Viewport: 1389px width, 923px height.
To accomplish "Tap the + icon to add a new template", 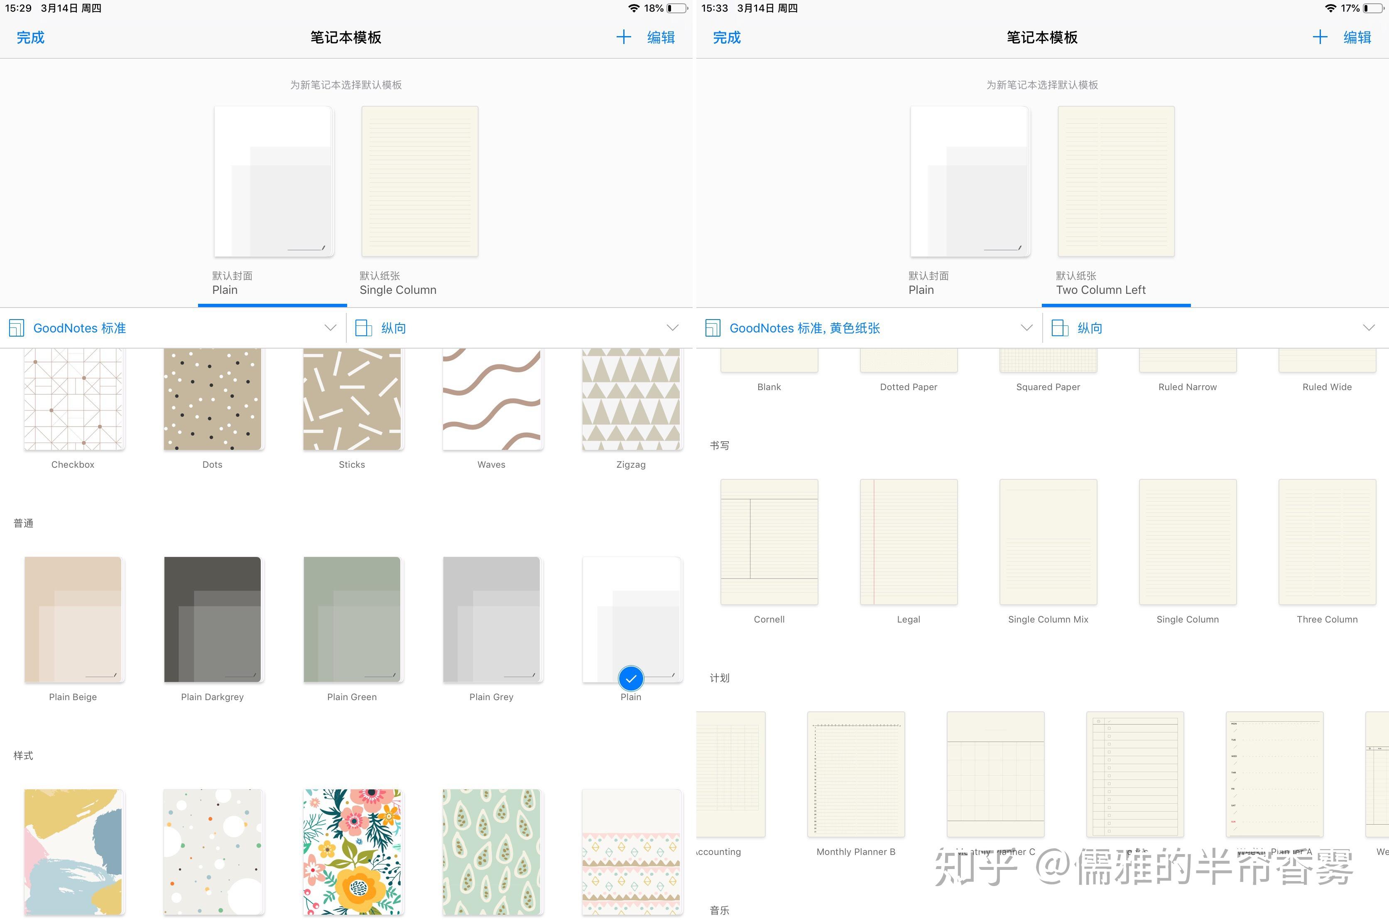I will pyautogui.click(x=624, y=37).
